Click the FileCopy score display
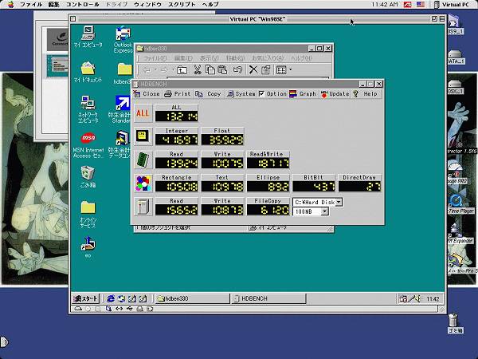The width and height of the screenshot is (478, 359). [268, 210]
